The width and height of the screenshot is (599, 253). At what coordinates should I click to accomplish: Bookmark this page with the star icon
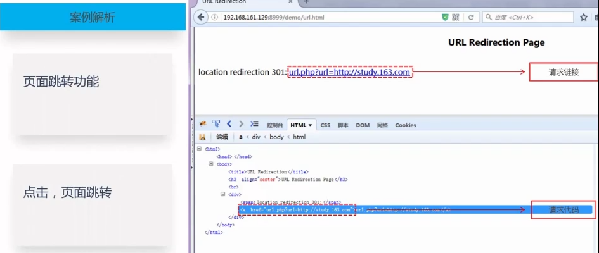583,17
